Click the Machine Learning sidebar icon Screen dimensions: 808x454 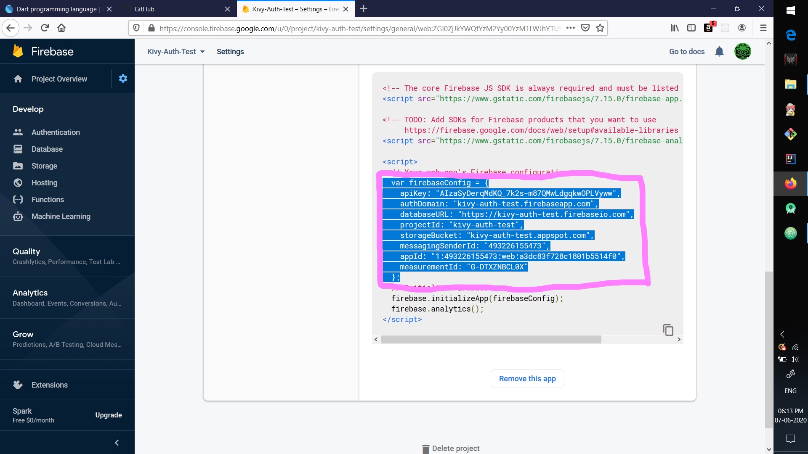pos(18,216)
